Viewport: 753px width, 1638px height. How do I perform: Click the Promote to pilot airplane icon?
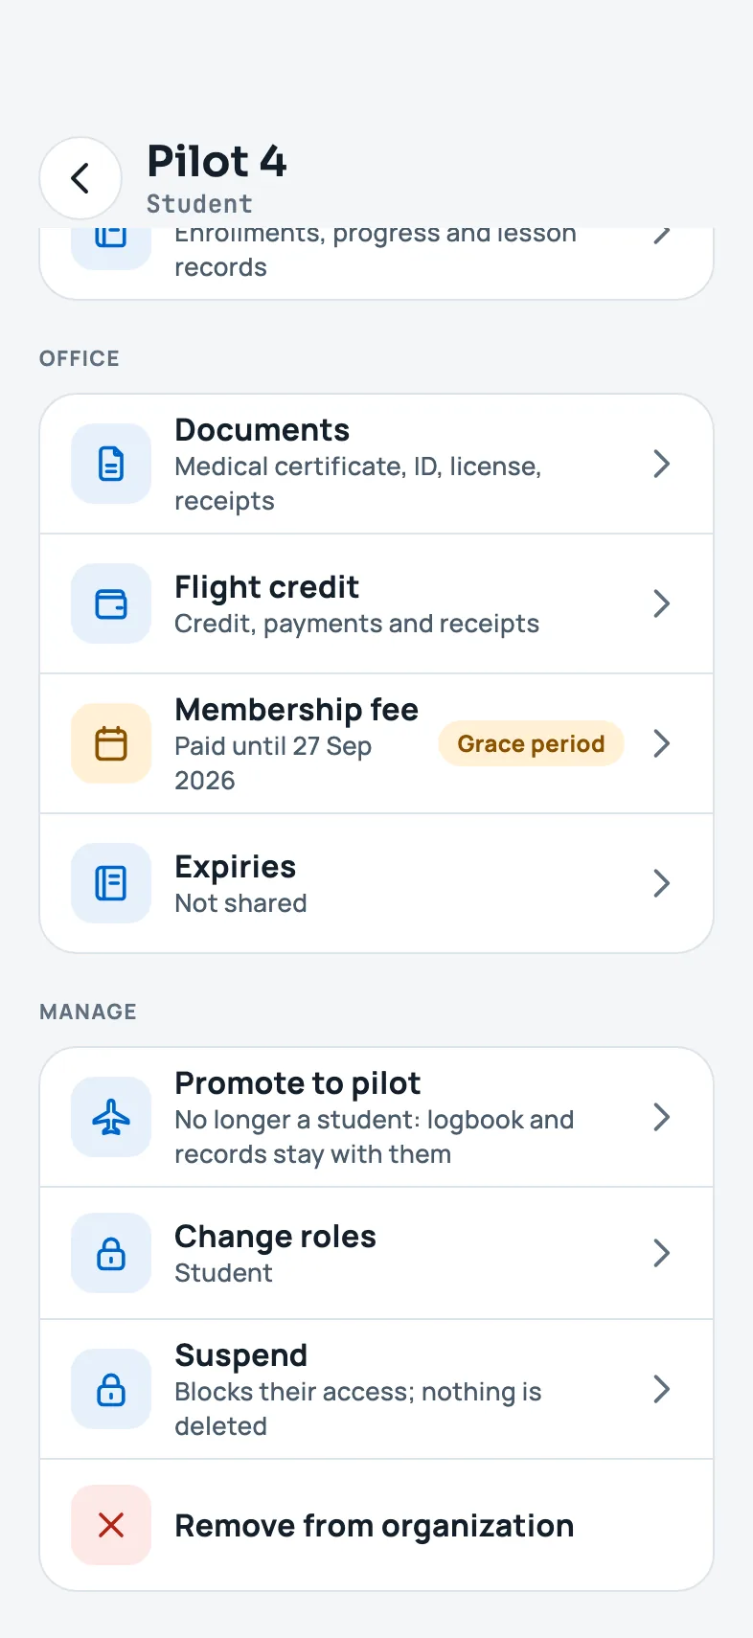click(111, 1117)
